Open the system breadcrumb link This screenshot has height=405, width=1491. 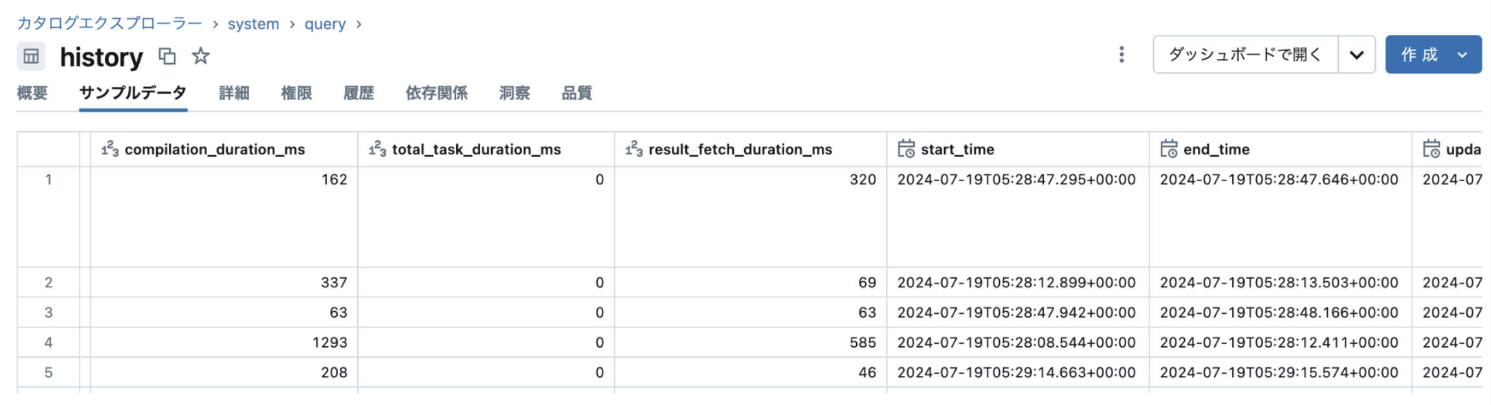pyautogui.click(x=253, y=24)
